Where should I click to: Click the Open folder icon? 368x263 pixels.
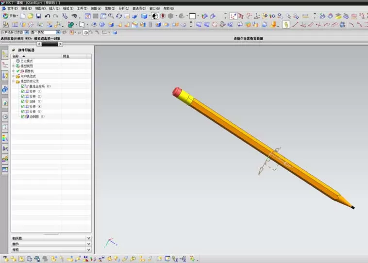click(x=30, y=16)
